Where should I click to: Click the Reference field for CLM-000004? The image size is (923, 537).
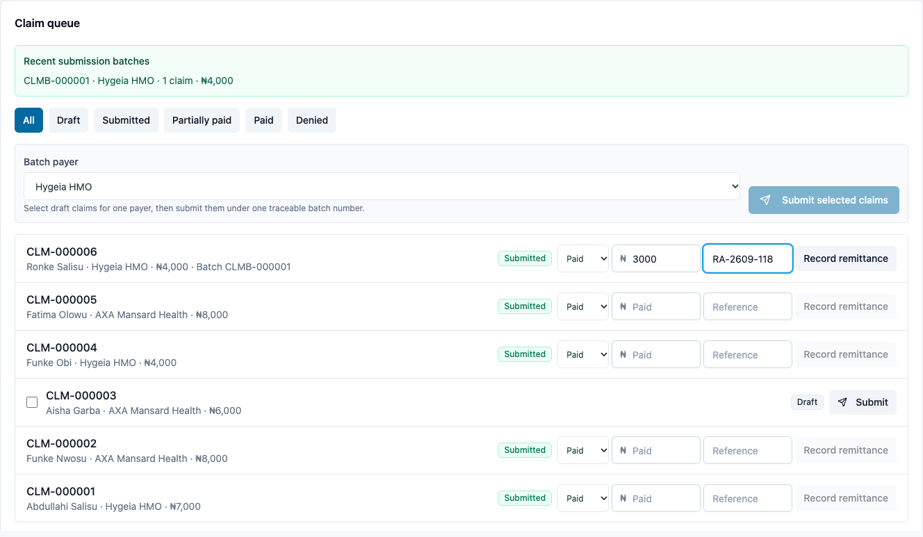(748, 354)
